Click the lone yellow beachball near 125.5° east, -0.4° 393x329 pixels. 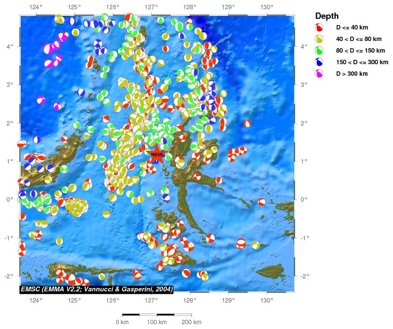click(106, 214)
